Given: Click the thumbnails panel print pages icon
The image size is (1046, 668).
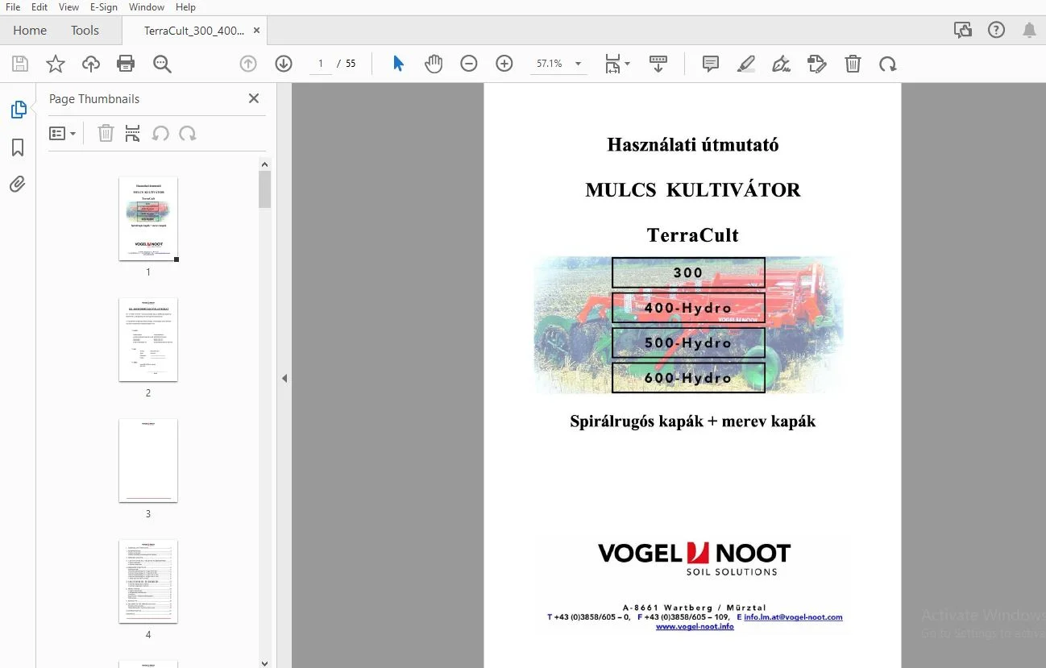Looking at the screenshot, I should pyautogui.click(x=133, y=134).
